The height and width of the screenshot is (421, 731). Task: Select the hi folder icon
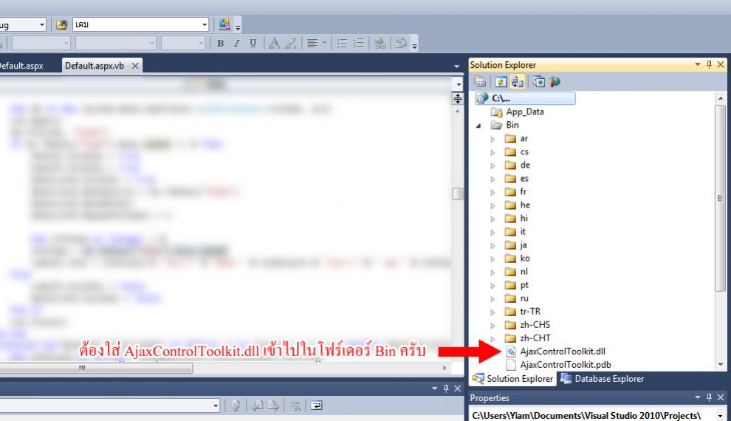510,218
